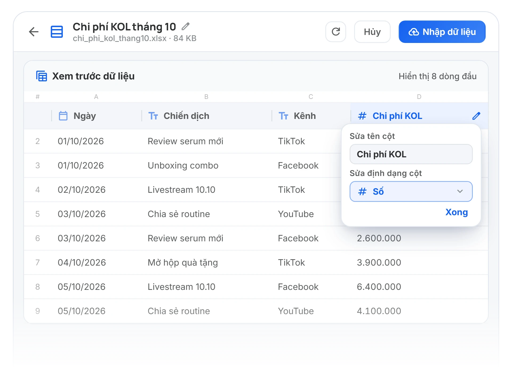This screenshot has width=512, height=368.
Task: Click text type icon of Chiến dịch column
Action: coord(153,116)
